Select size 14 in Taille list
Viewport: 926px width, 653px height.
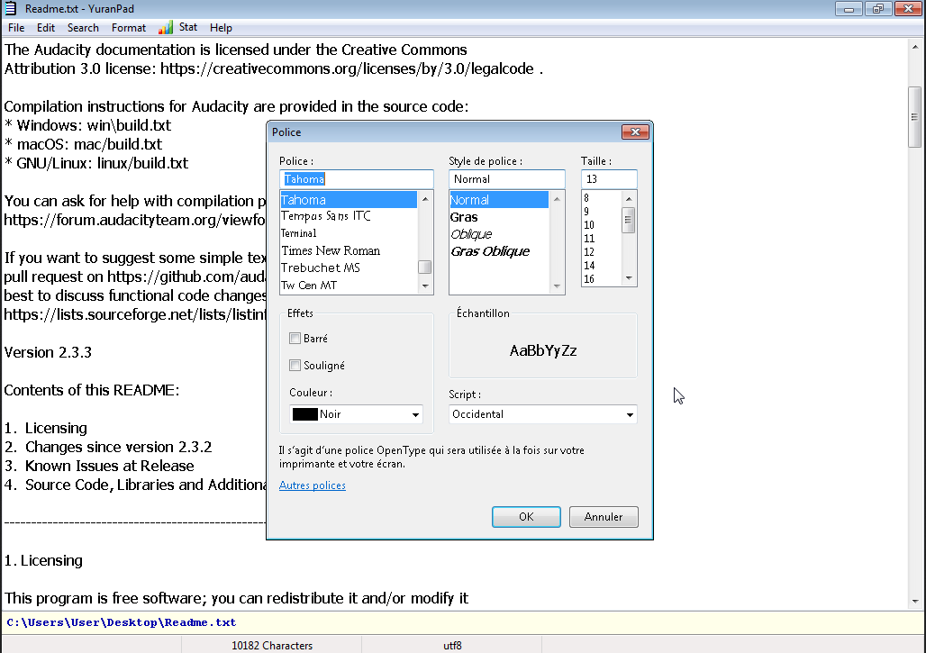point(602,266)
